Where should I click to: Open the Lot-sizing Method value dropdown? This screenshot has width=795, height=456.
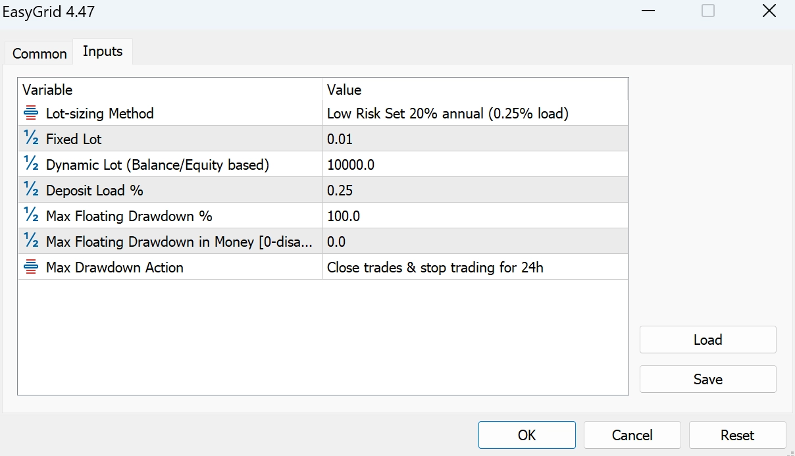[x=474, y=113]
